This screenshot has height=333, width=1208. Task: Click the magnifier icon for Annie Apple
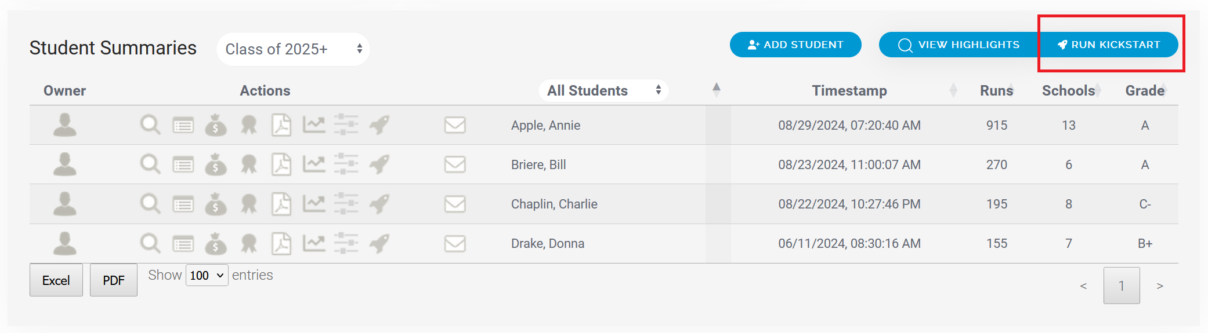[x=150, y=125]
